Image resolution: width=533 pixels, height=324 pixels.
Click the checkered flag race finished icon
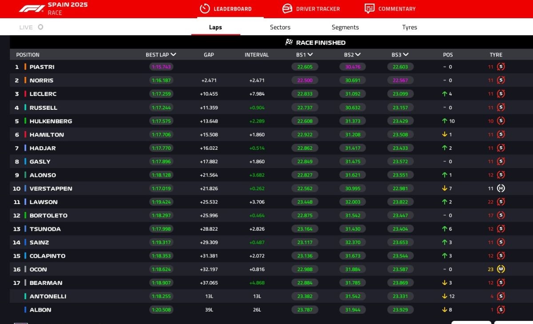point(289,43)
